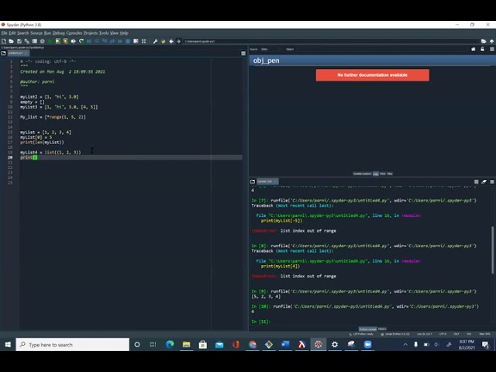Viewport: 496px width, 372px height.
Task: Click the green Run file play icon
Action: [x=50, y=41]
